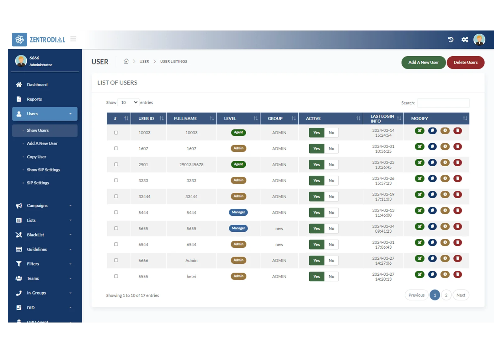Click the hamburger menu icon beside ZentroDial logo
502x353 pixels.
click(73, 39)
